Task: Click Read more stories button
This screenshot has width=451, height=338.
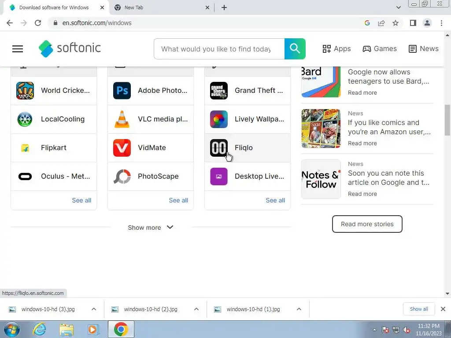Action: point(367,224)
